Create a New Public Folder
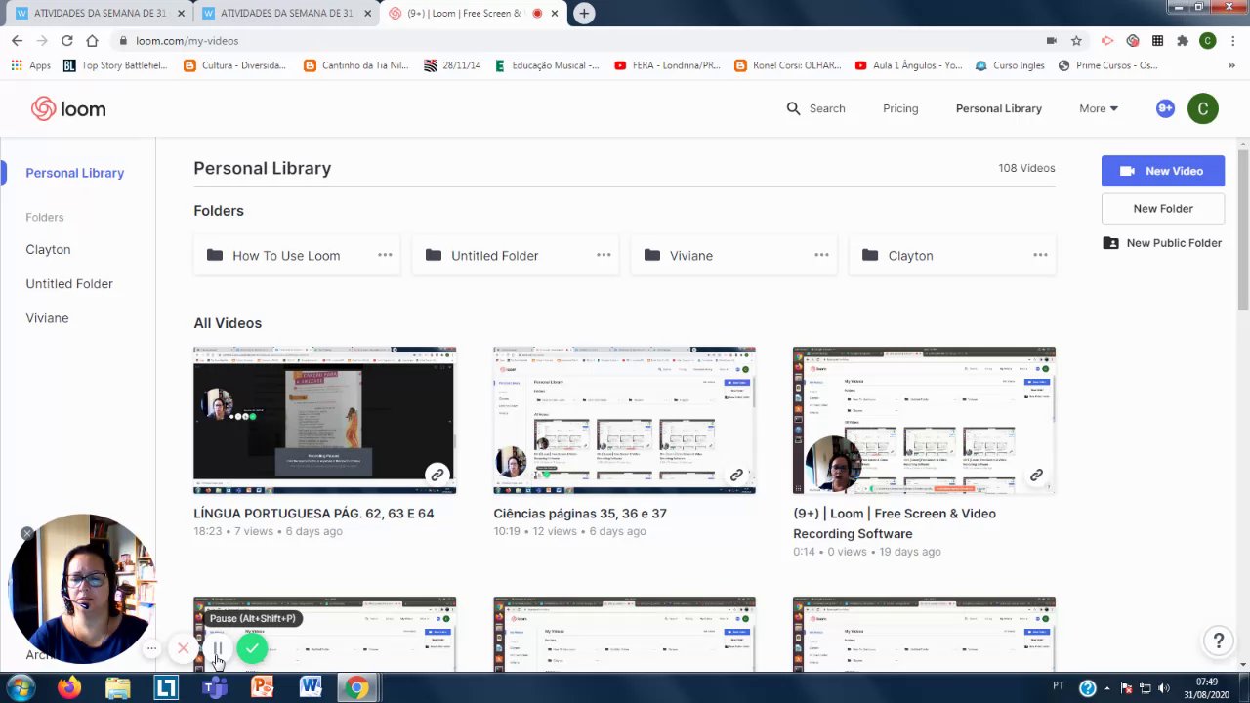1250x703 pixels. pos(1163,243)
